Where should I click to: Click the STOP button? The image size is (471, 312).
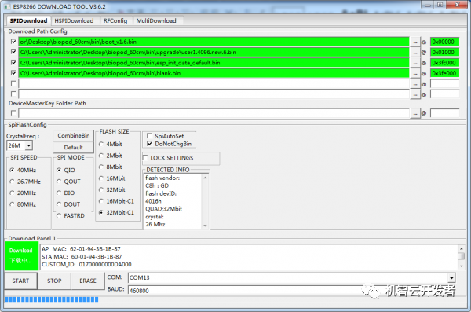pos(54,281)
